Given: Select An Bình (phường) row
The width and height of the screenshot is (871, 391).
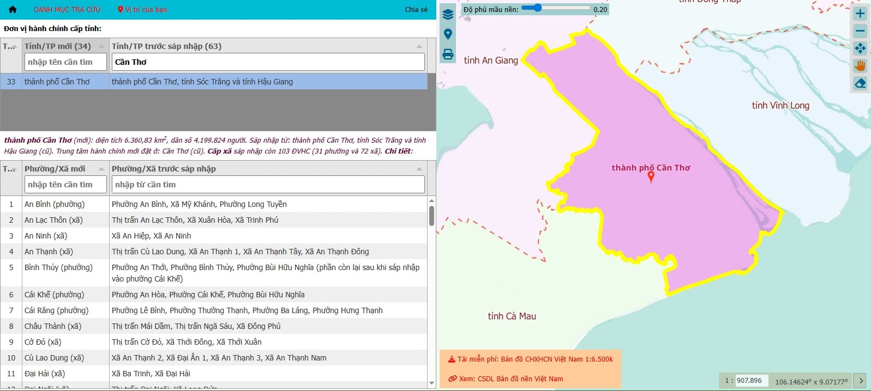Looking at the screenshot, I should [214, 204].
